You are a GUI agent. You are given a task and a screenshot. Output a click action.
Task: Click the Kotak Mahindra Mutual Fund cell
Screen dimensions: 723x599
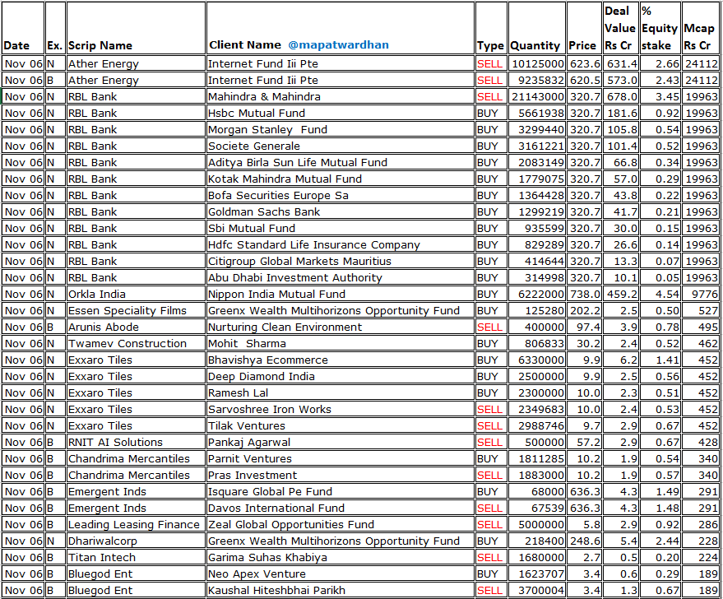pyautogui.click(x=341, y=179)
